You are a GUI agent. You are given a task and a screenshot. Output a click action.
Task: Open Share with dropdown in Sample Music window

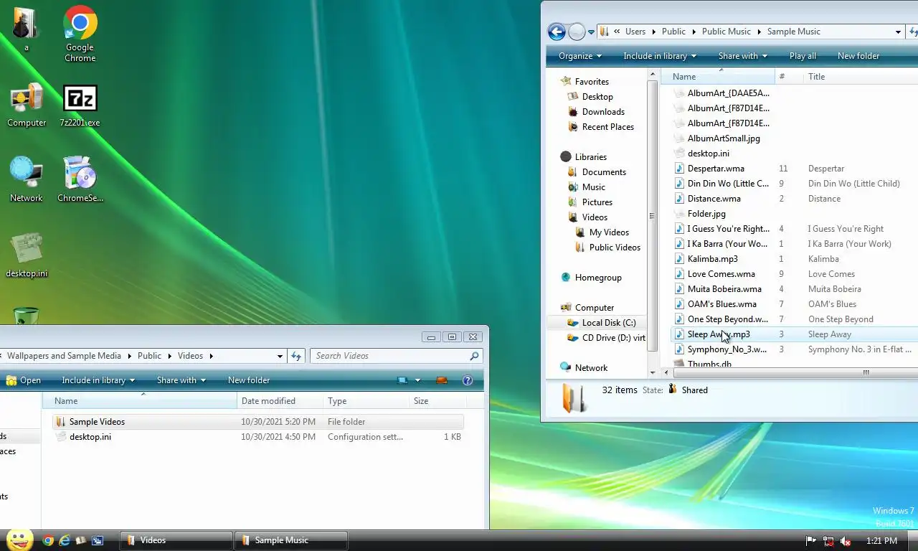743,56
